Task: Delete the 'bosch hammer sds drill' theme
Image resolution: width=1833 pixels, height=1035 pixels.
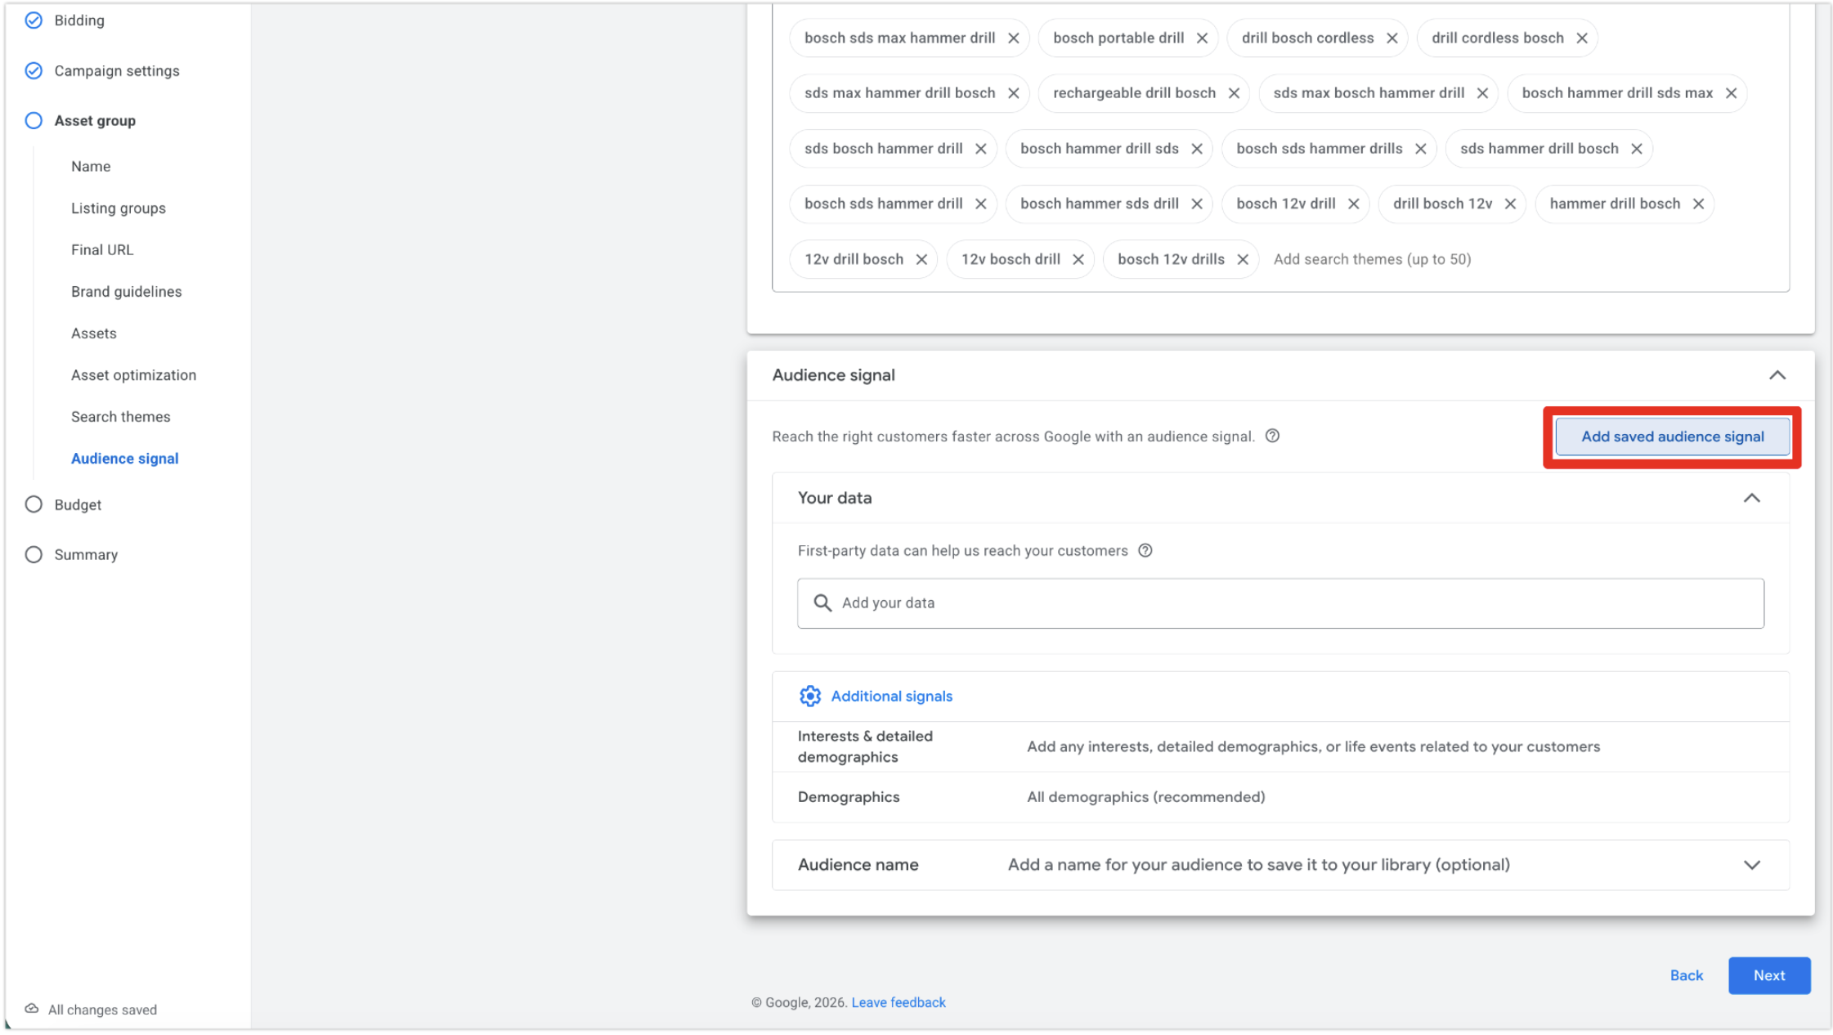Action: pos(1196,204)
